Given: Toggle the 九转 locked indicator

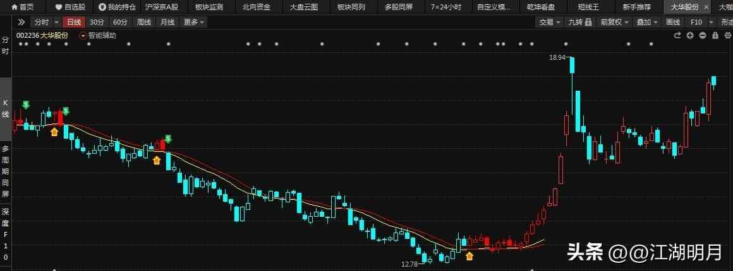Looking at the screenshot, I should click(579, 22).
